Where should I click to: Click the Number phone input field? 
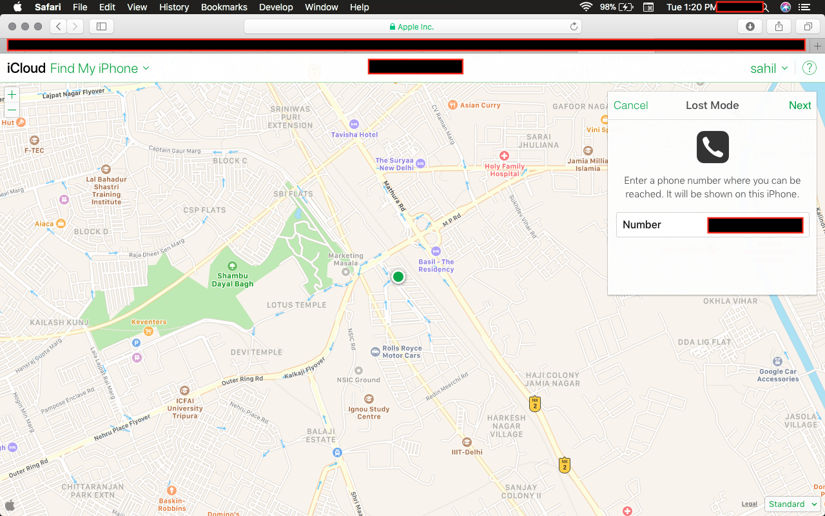pos(712,225)
